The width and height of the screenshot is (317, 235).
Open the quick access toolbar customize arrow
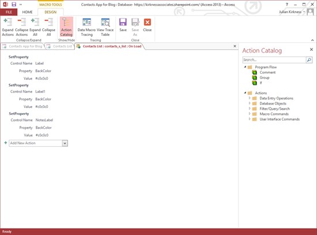pyautogui.click(x=21, y=5)
